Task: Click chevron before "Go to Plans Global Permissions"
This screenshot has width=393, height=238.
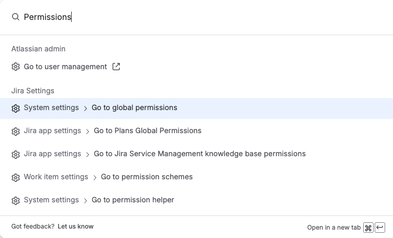Action: tap(87, 132)
